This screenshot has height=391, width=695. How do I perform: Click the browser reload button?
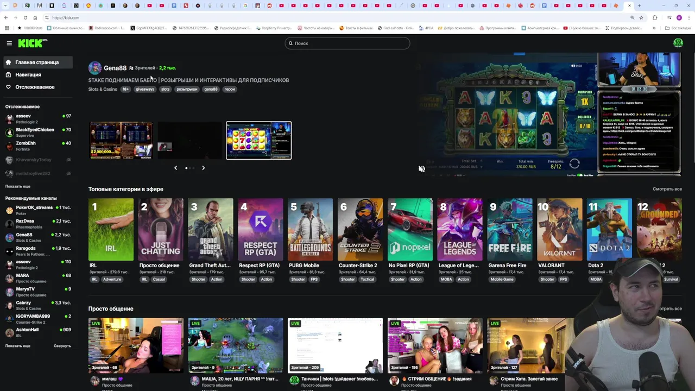pos(25,17)
